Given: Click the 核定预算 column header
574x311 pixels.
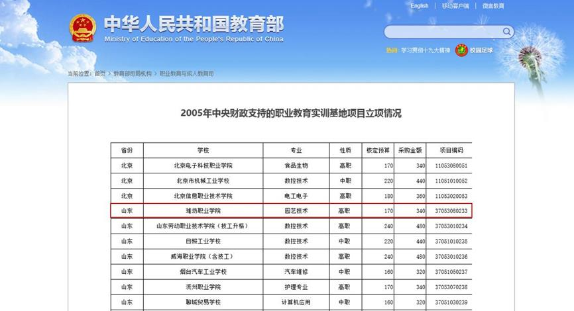Looking at the screenshot, I should (378, 150).
